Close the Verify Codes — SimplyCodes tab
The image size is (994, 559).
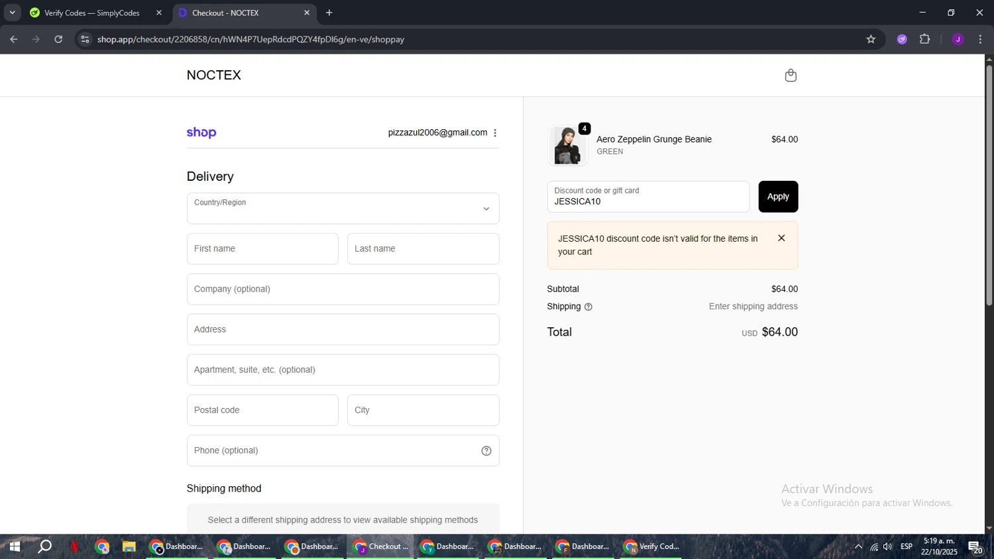(x=159, y=13)
